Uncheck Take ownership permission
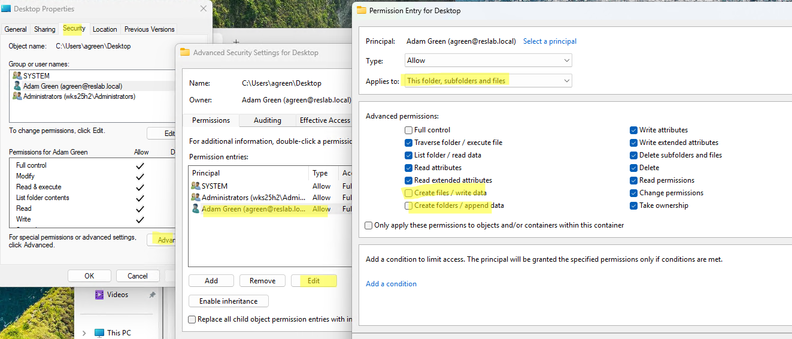This screenshot has height=339, width=792. point(633,205)
